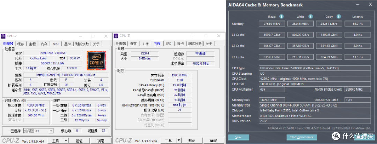Open SPD tab in the processor-page CPU-Z window
The image size is (377, 144).
pos(56,44)
